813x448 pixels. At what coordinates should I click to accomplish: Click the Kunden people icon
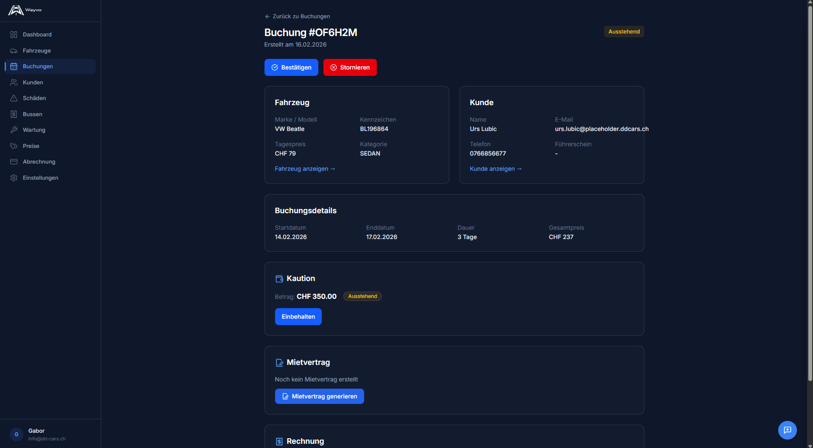(x=14, y=83)
